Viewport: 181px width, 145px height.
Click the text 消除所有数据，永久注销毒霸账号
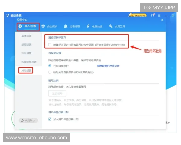67,87
